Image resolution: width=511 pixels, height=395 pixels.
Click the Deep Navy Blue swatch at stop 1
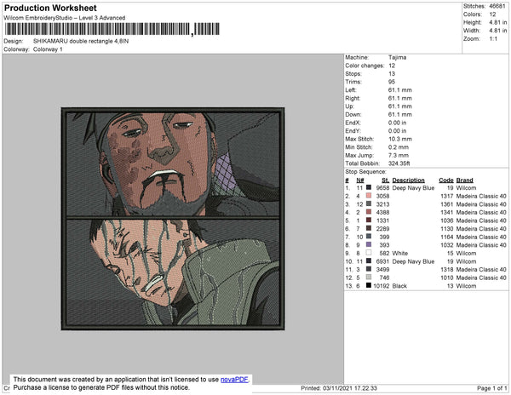[368, 188]
